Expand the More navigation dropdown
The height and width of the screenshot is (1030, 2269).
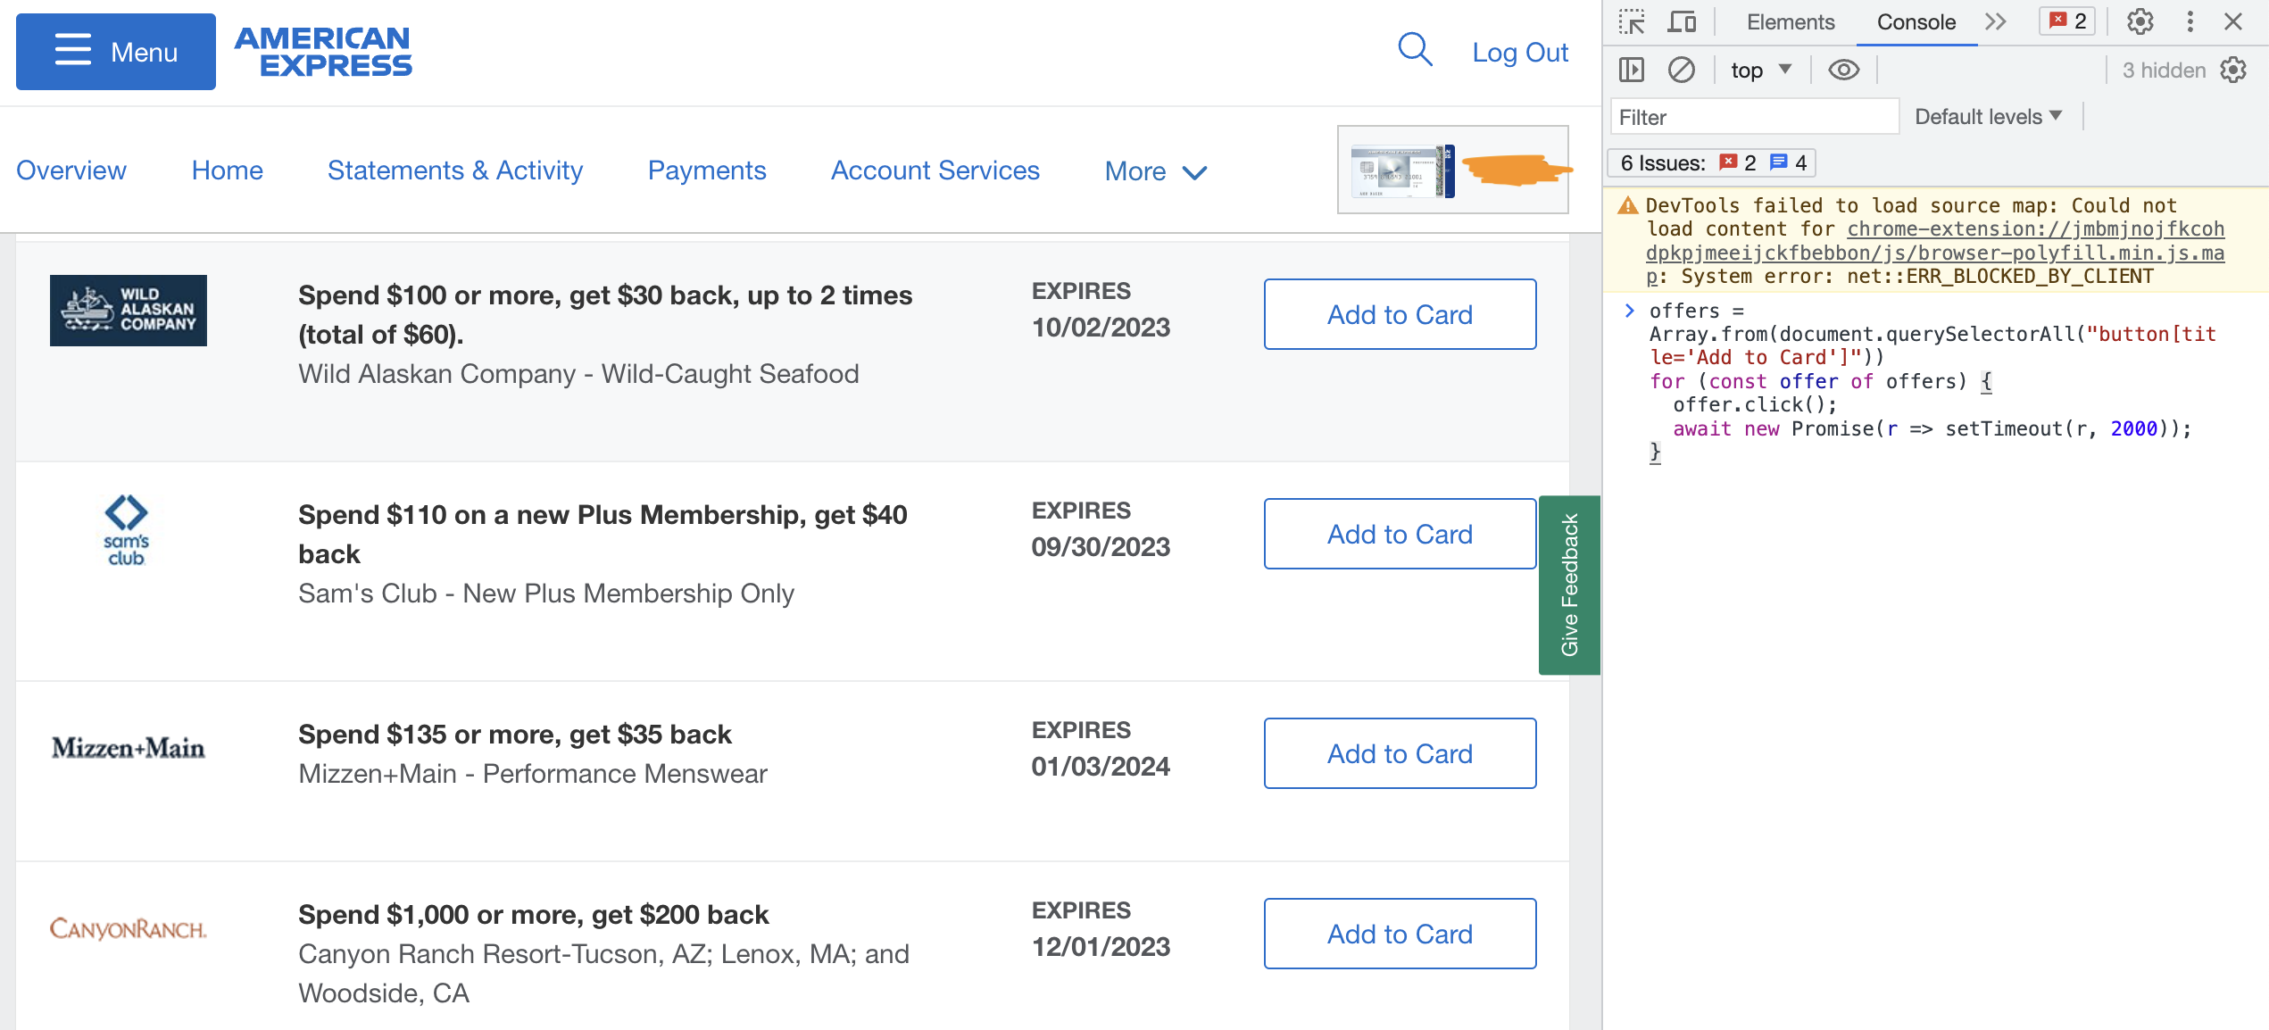point(1156,171)
